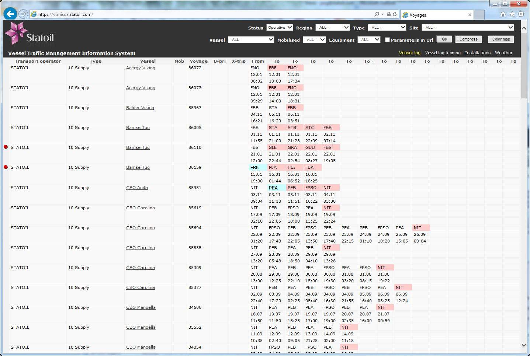Image resolution: width=530 pixels, height=356 pixels.
Task: Open CBO Carolina link for voyage 85619
Action: click(x=141, y=208)
